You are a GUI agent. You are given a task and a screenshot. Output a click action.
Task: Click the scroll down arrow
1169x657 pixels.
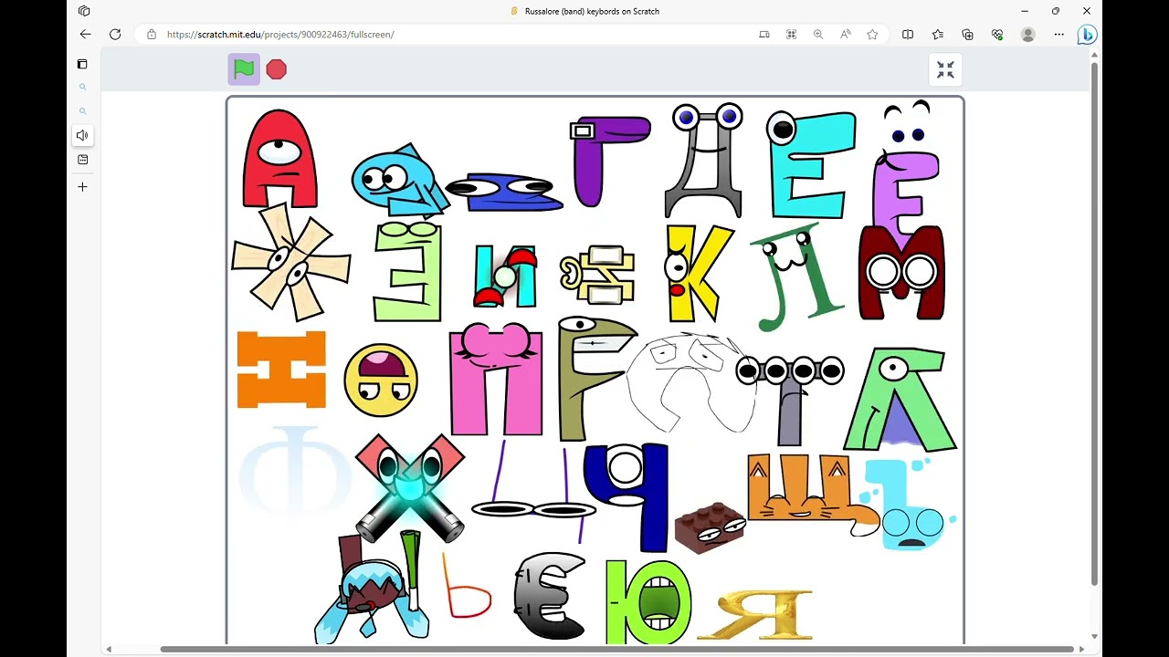pyautogui.click(x=1094, y=637)
